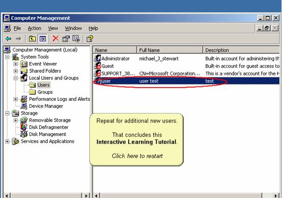This screenshot has height=198, width=282.
Task: Click CN=Microsoft Corporation full name cell
Action: pyautogui.click(x=170, y=74)
